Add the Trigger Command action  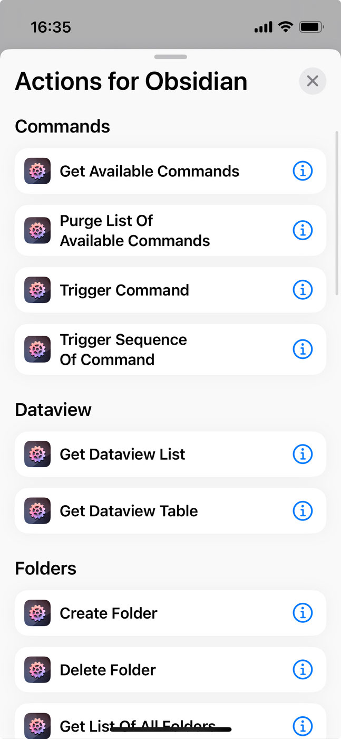pos(124,290)
